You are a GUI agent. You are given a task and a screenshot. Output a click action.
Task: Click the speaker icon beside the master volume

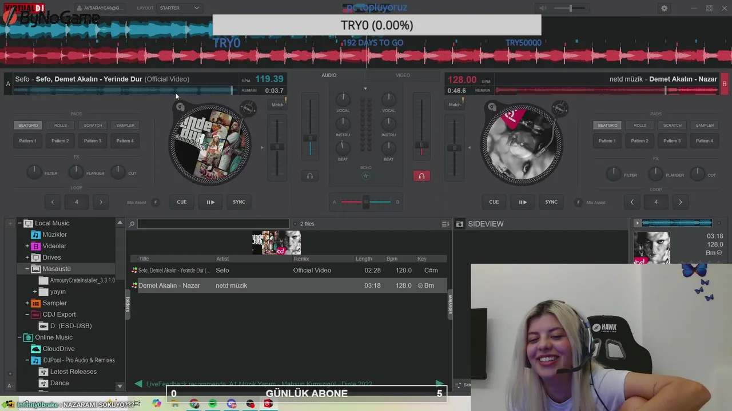point(543,8)
